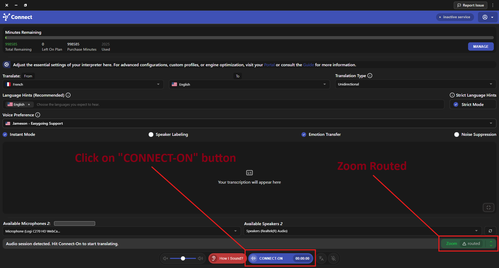Expand the Unidirectional translation type dropdown

[416, 84]
